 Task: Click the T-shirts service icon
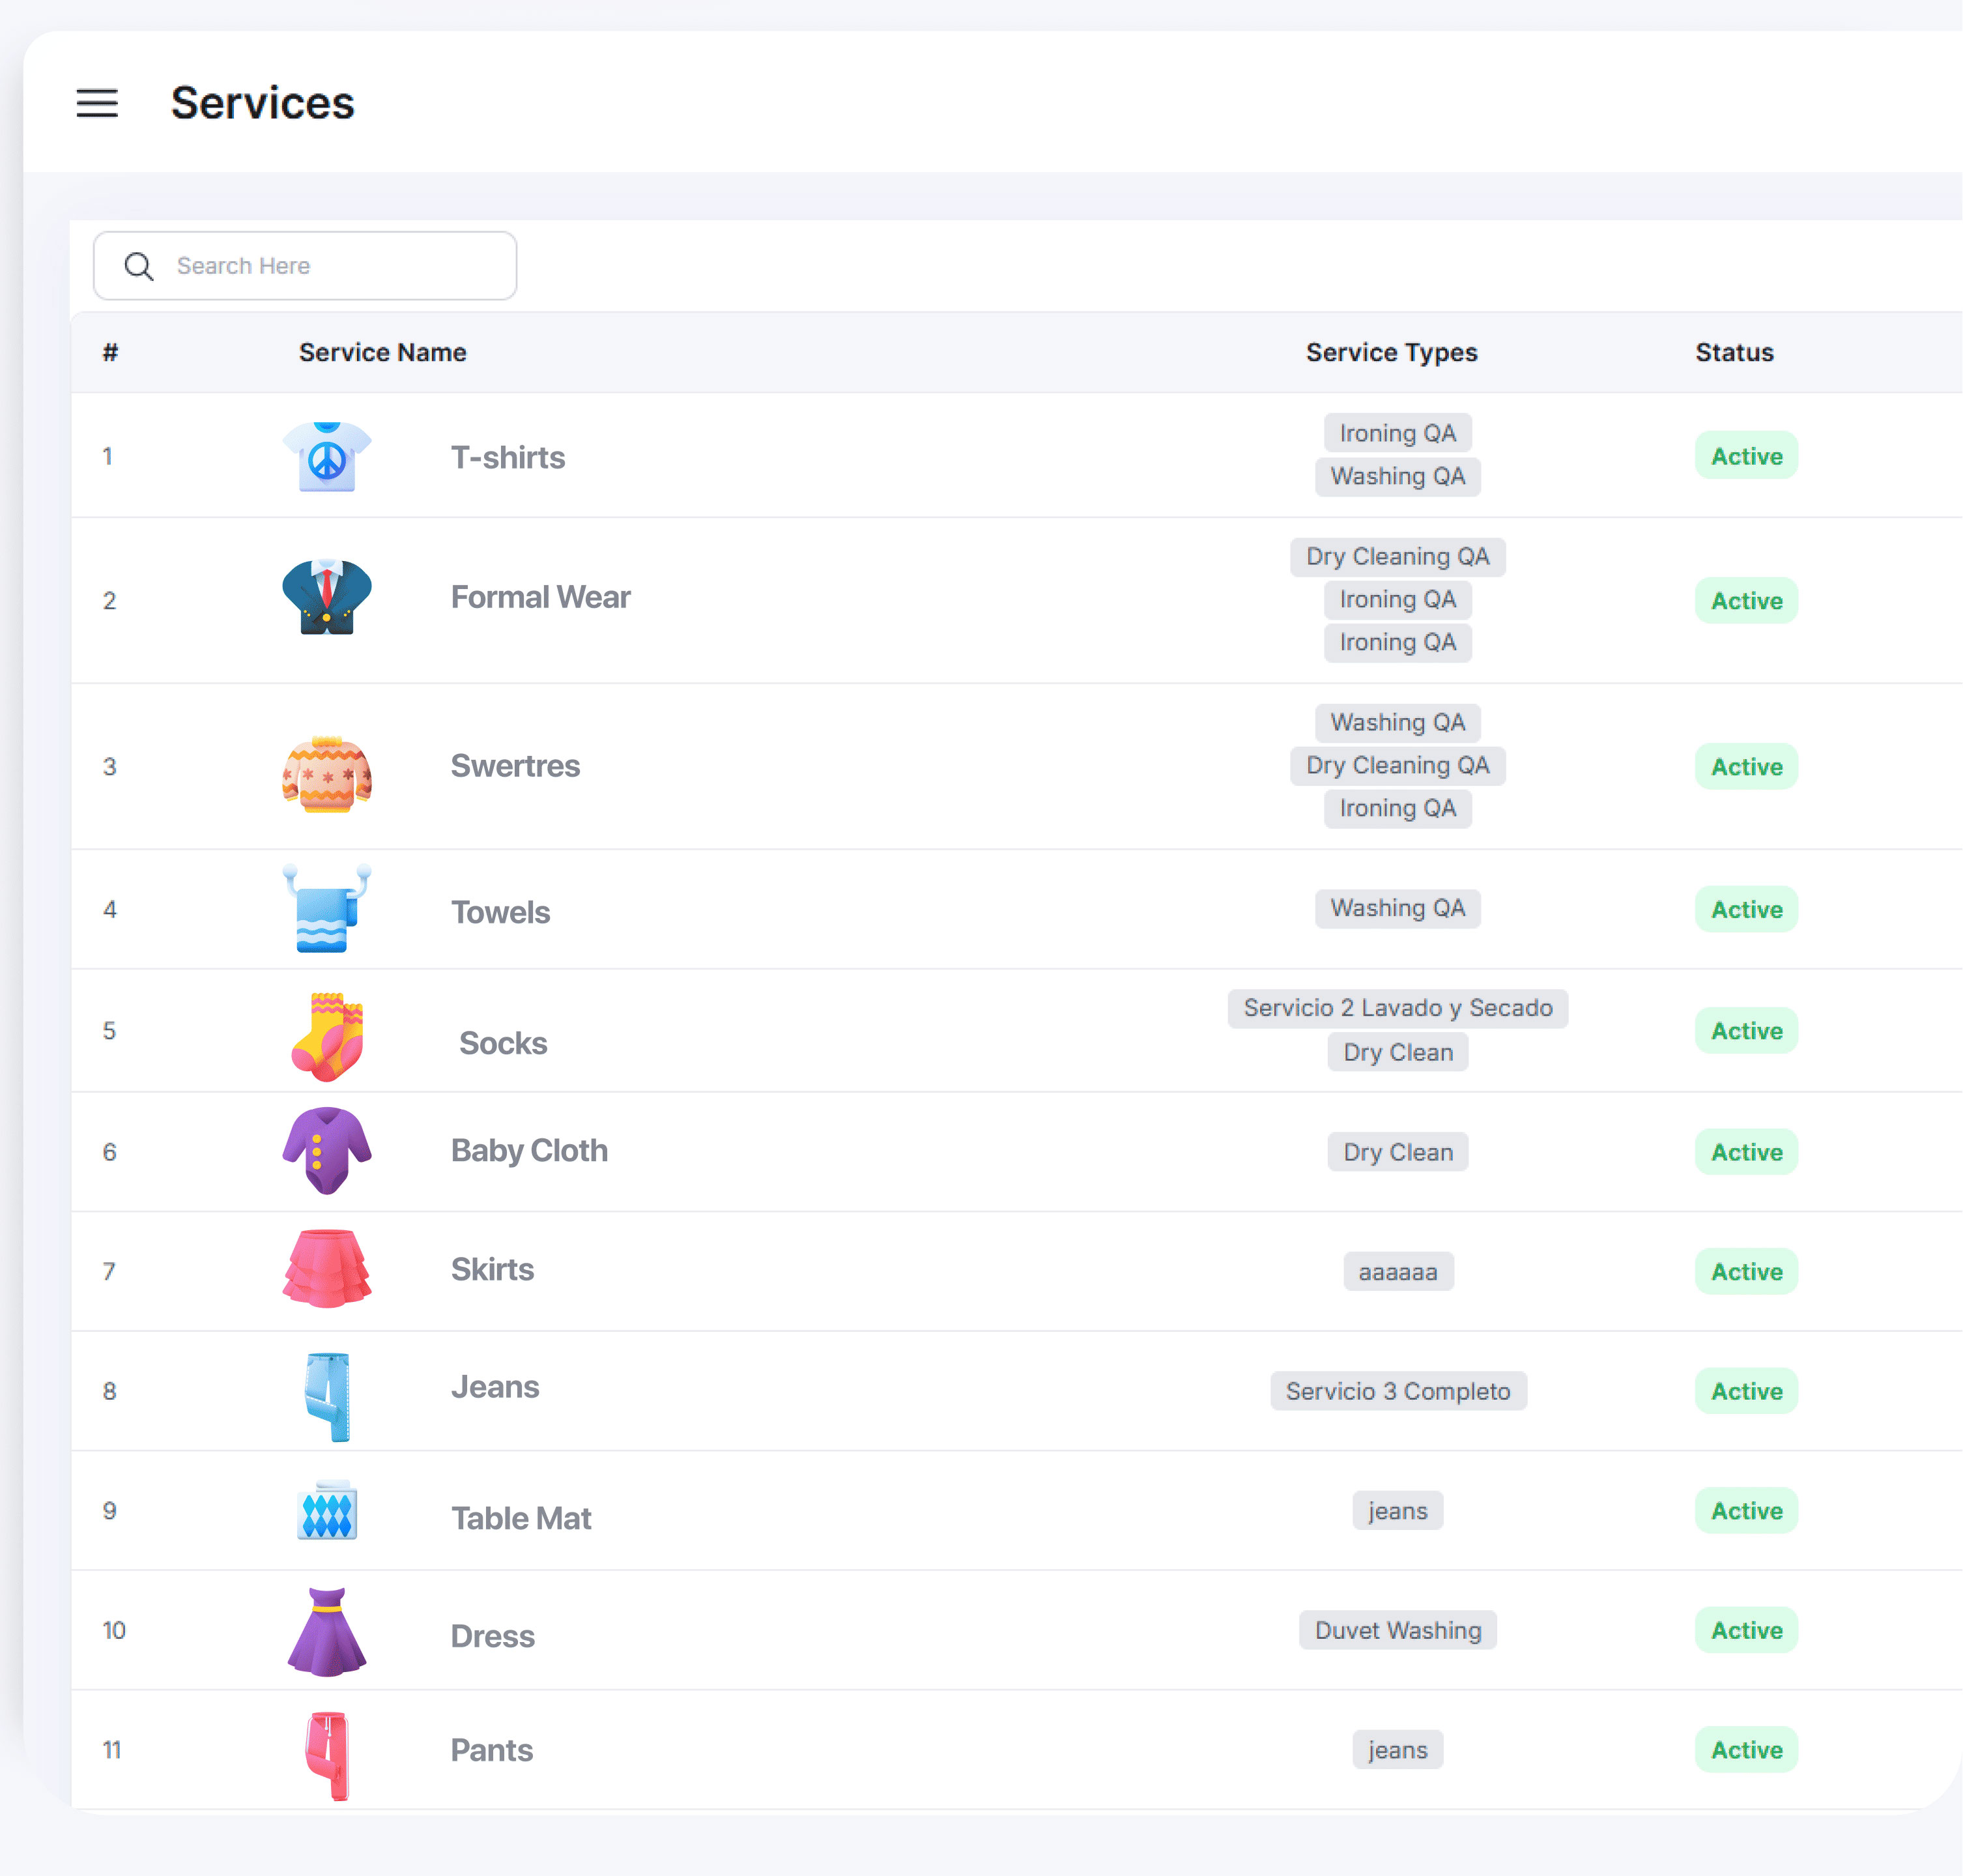pyautogui.click(x=327, y=457)
